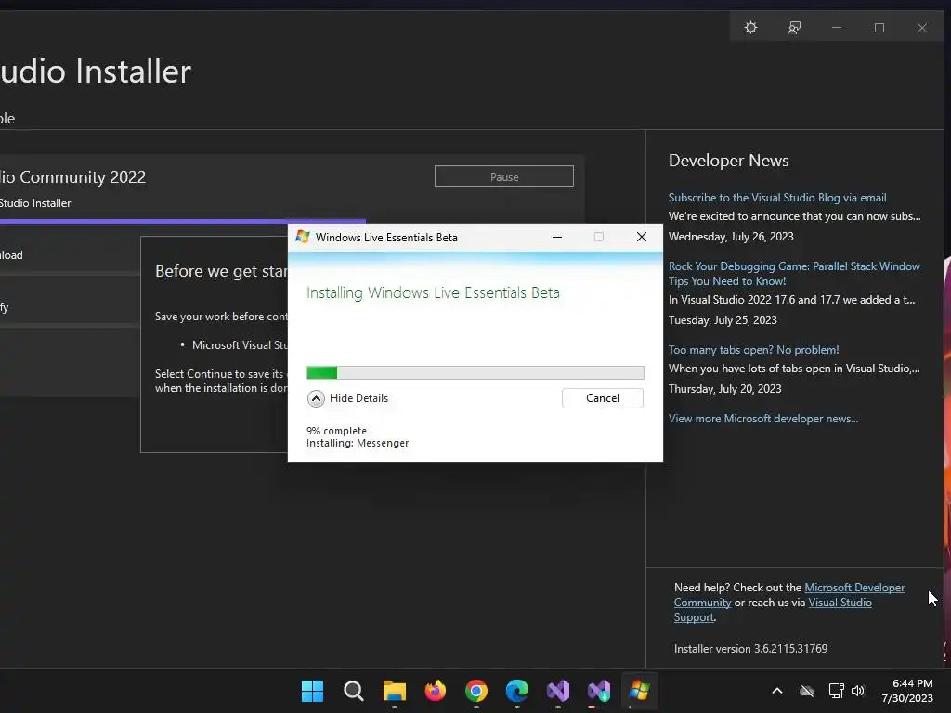Launch Microsoft Edge from the taskbar
Viewport: 951px width, 713px height.
tap(516, 691)
